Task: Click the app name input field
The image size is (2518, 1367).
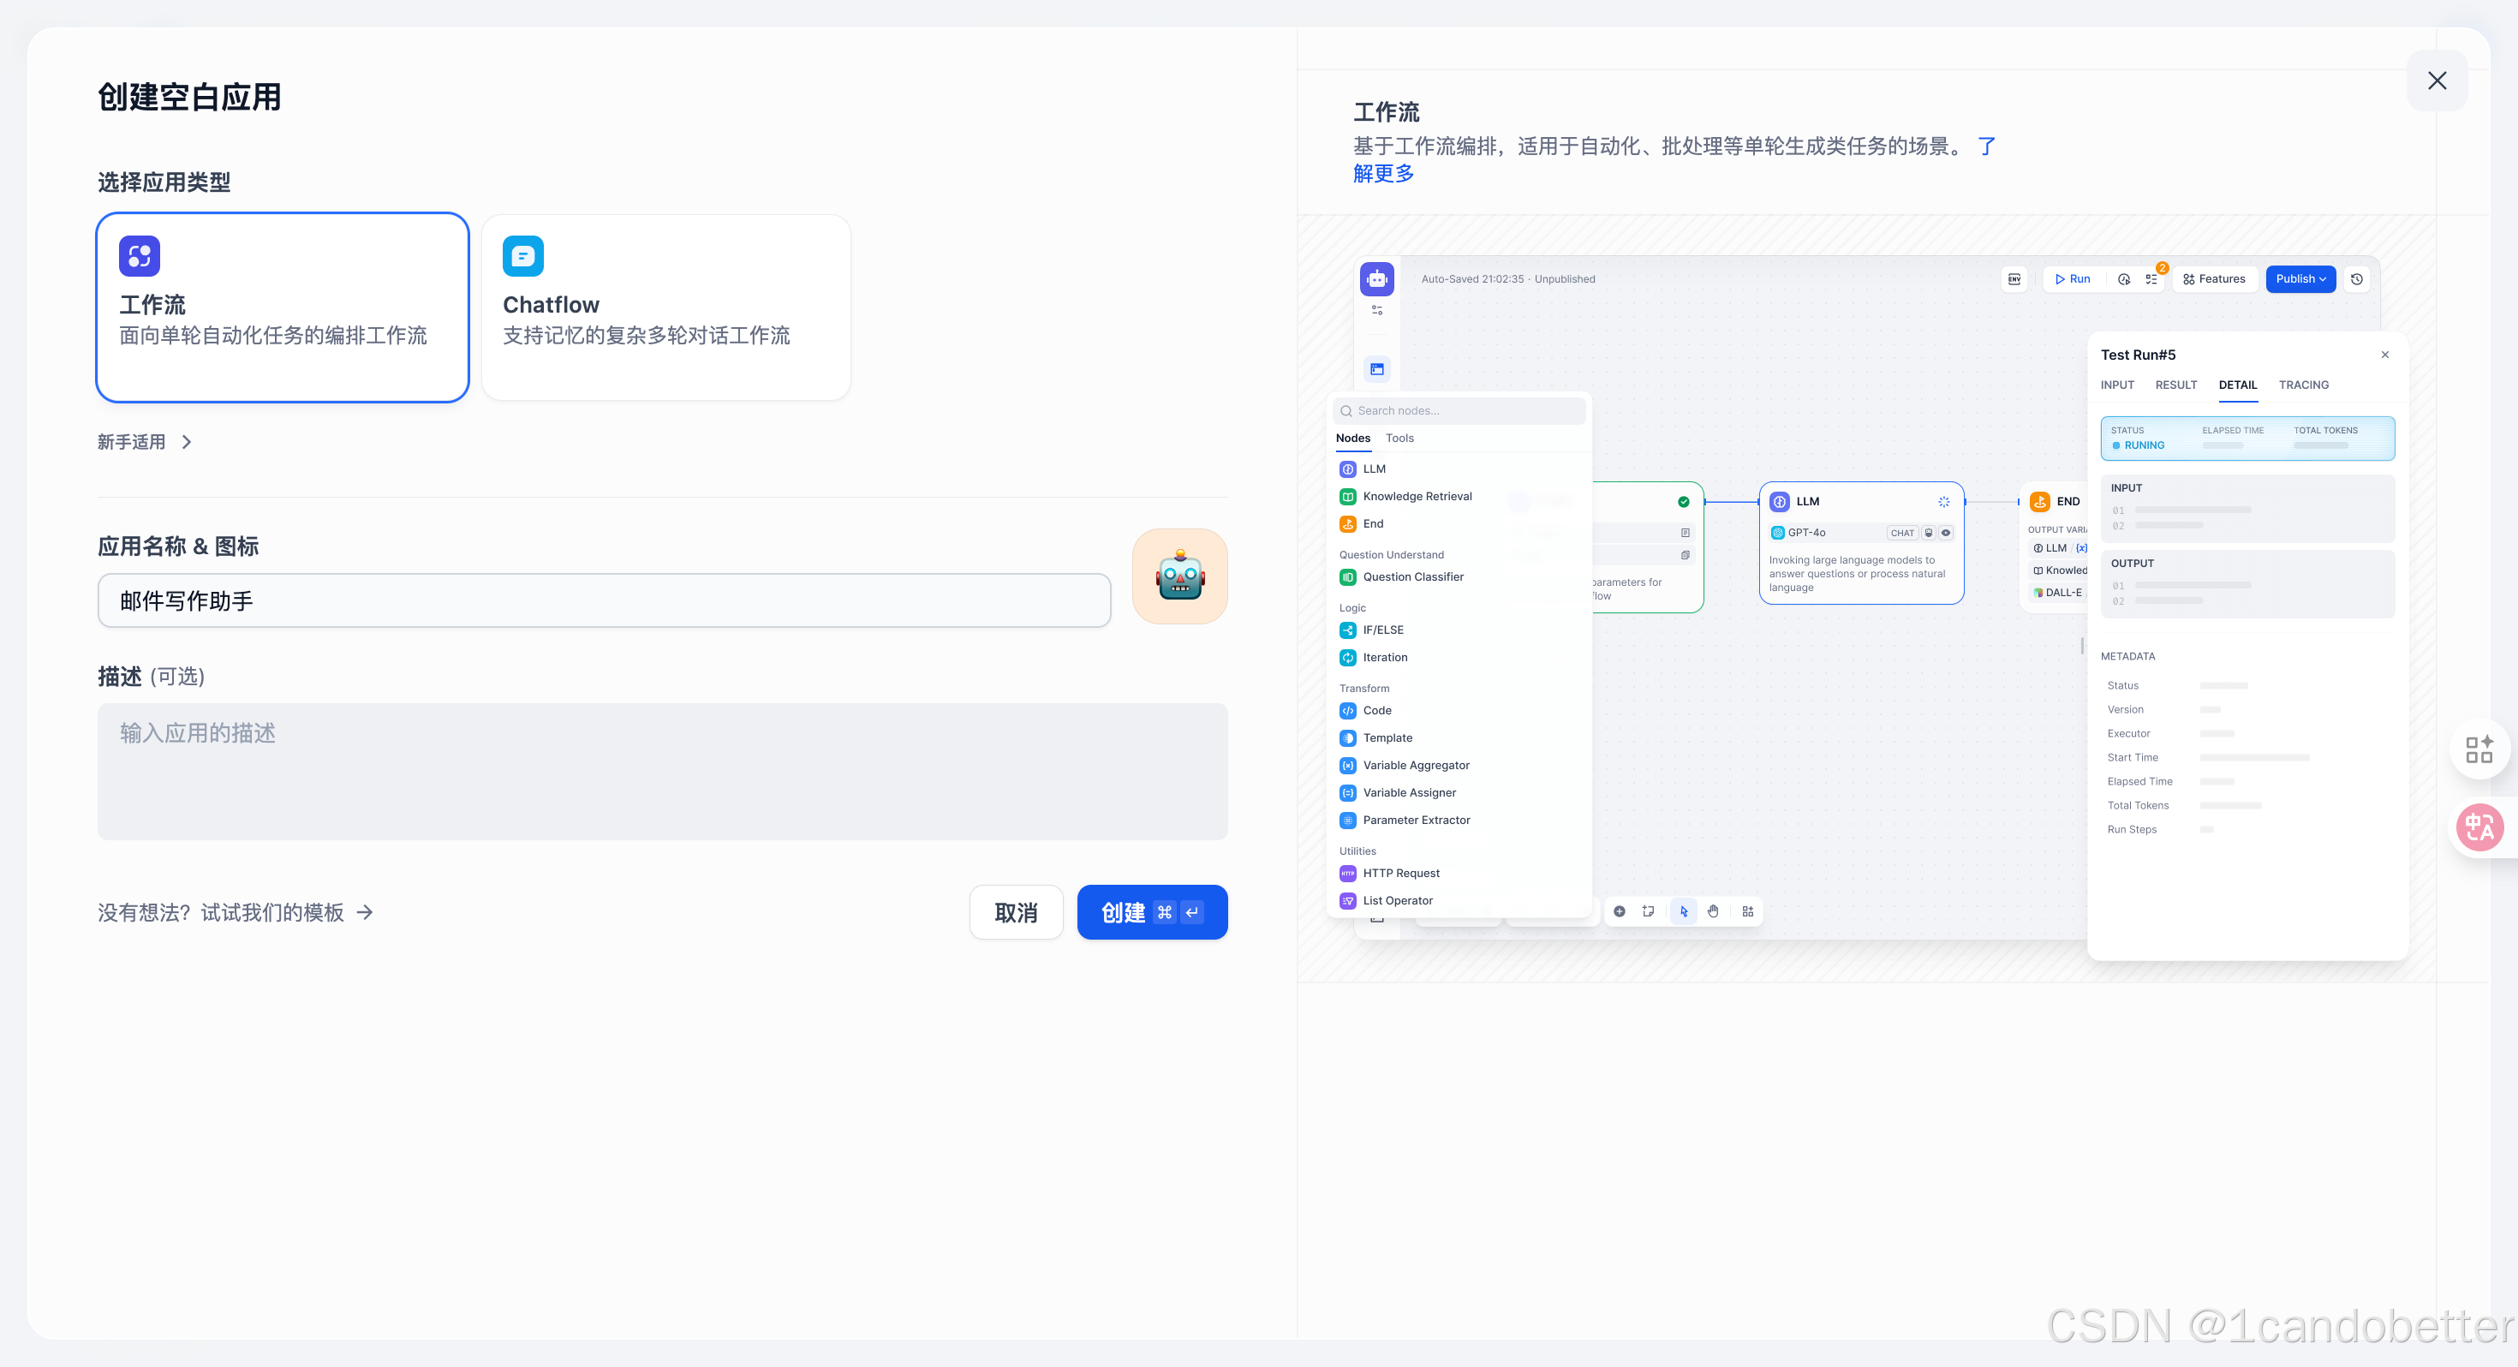Action: (x=603, y=600)
